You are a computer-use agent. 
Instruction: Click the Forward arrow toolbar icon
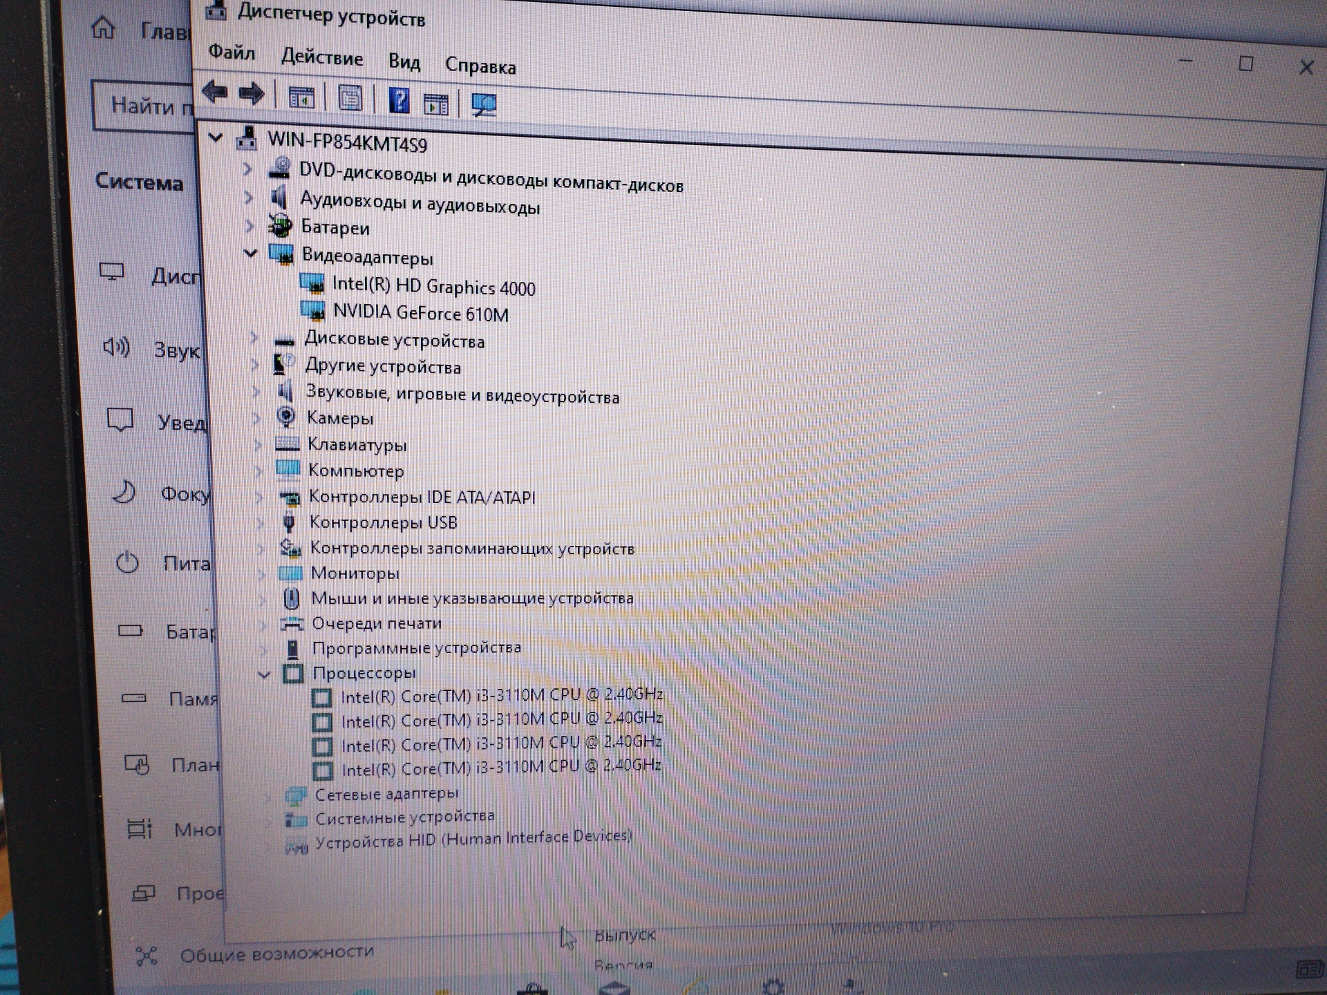(x=251, y=93)
